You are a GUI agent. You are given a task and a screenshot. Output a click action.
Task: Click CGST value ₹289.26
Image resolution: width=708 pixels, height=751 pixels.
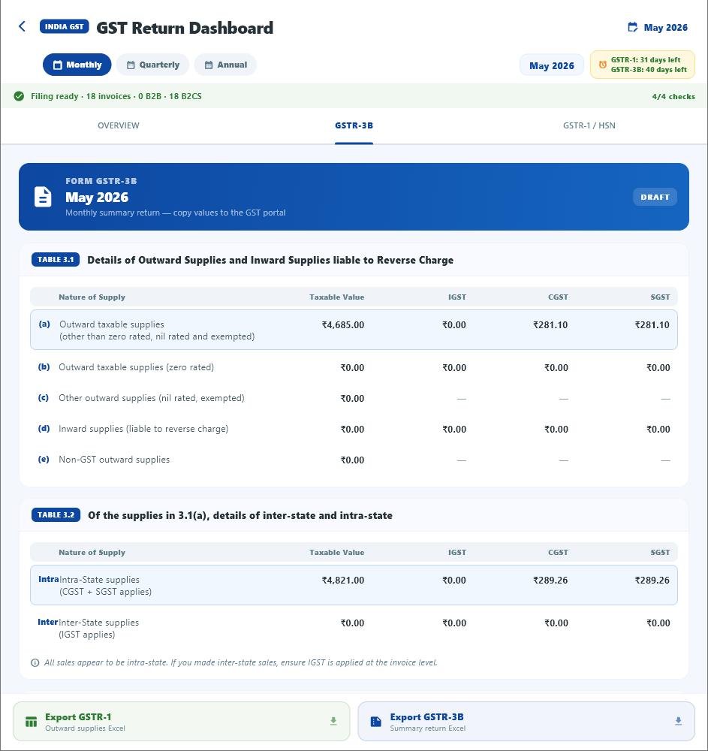[550, 580]
